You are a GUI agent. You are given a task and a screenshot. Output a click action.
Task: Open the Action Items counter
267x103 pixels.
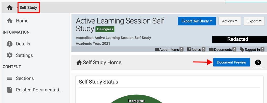pos(169,49)
